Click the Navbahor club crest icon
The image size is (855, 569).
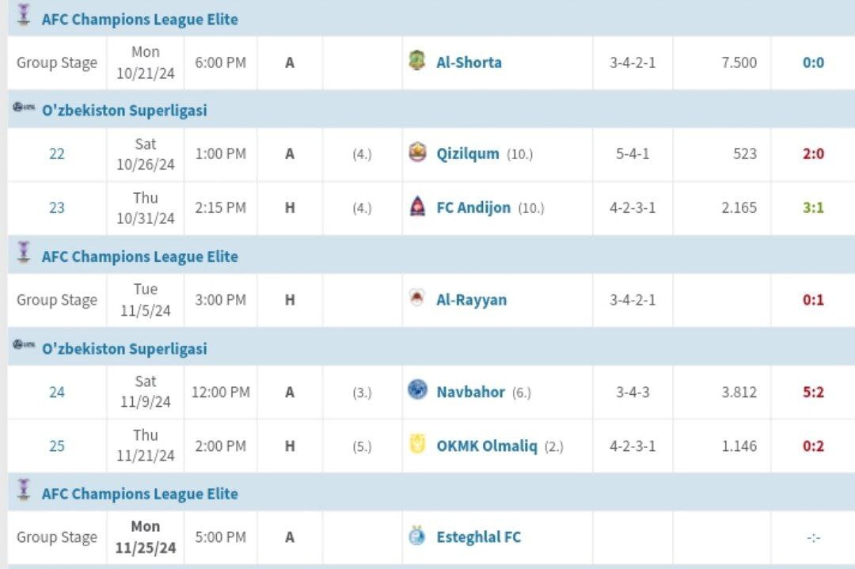(x=417, y=390)
